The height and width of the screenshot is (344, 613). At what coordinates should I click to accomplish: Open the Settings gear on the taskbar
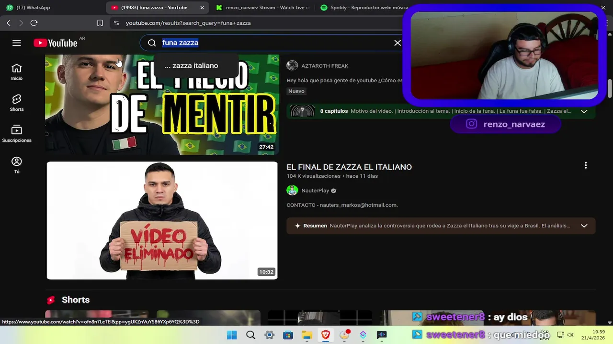(269, 335)
